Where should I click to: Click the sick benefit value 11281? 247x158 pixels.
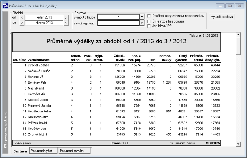coord(167,82)
